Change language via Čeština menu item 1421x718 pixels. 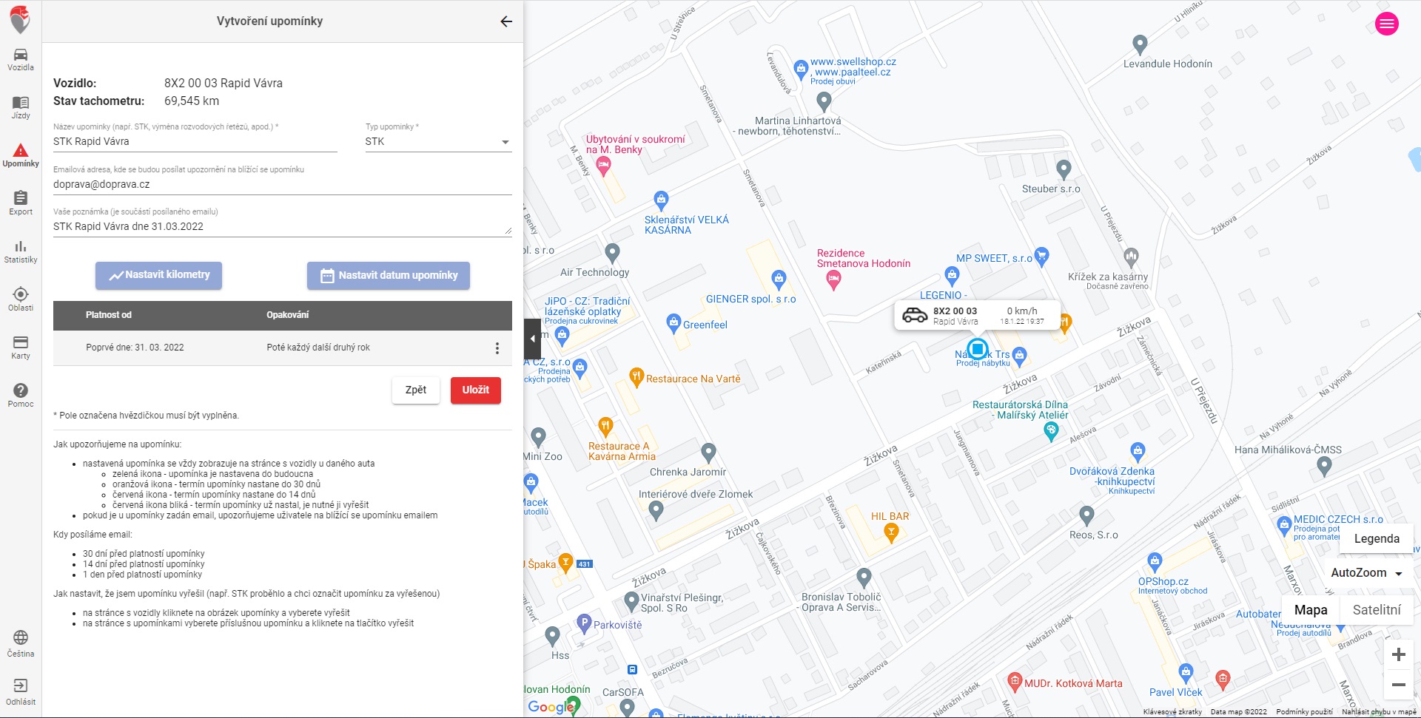coord(21,644)
